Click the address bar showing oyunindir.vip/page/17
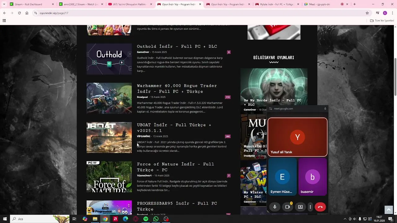The width and height of the screenshot is (397, 223). [202, 13]
